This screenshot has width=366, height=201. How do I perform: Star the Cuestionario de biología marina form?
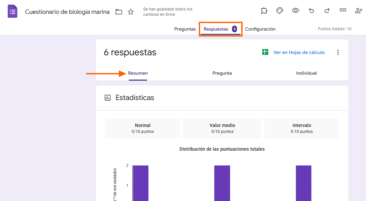pos(130,12)
